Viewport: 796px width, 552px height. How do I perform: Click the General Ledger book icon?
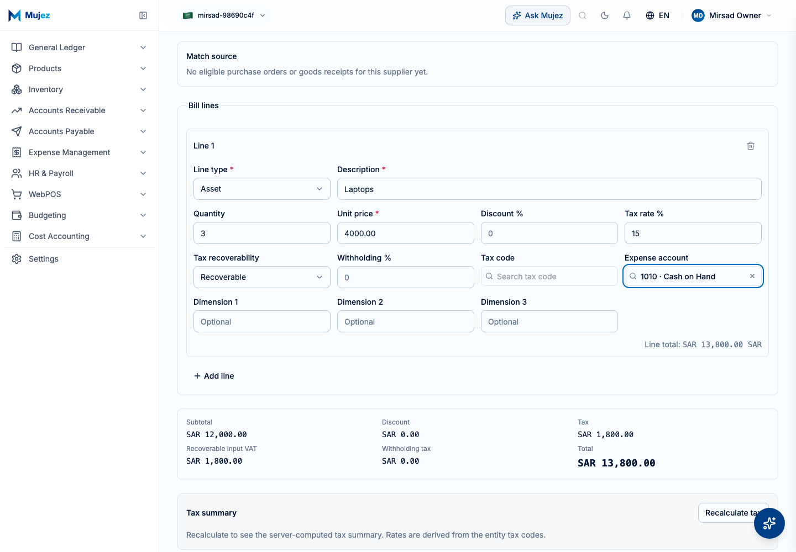click(x=17, y=47)
